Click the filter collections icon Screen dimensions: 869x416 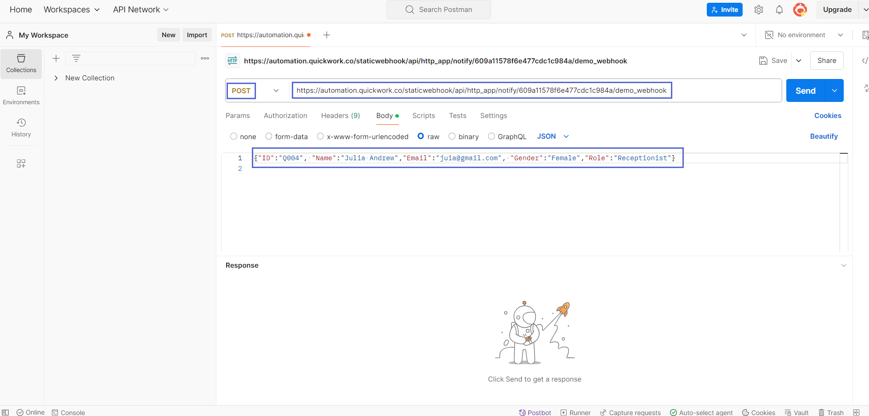point(76,58)
